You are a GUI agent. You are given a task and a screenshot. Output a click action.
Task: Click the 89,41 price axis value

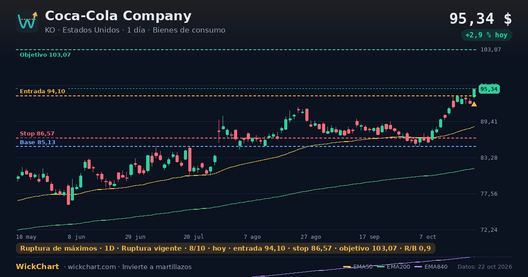[x=489, y=121]
